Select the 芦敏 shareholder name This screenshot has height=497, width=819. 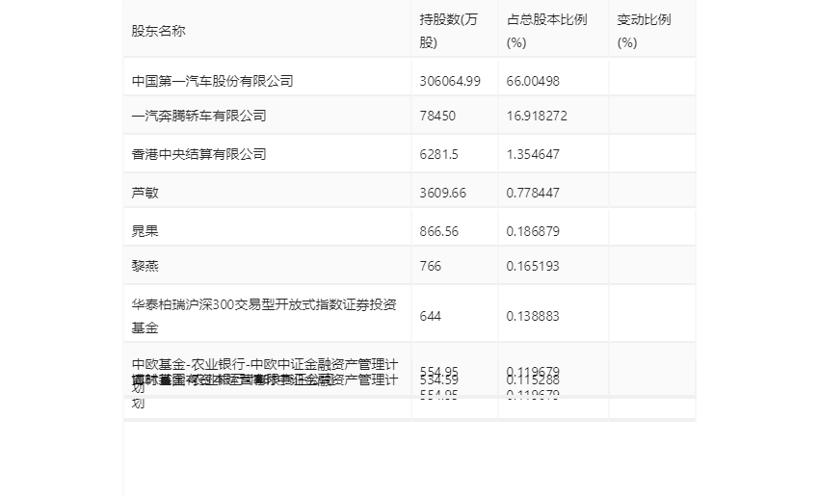tap(145, 193)
